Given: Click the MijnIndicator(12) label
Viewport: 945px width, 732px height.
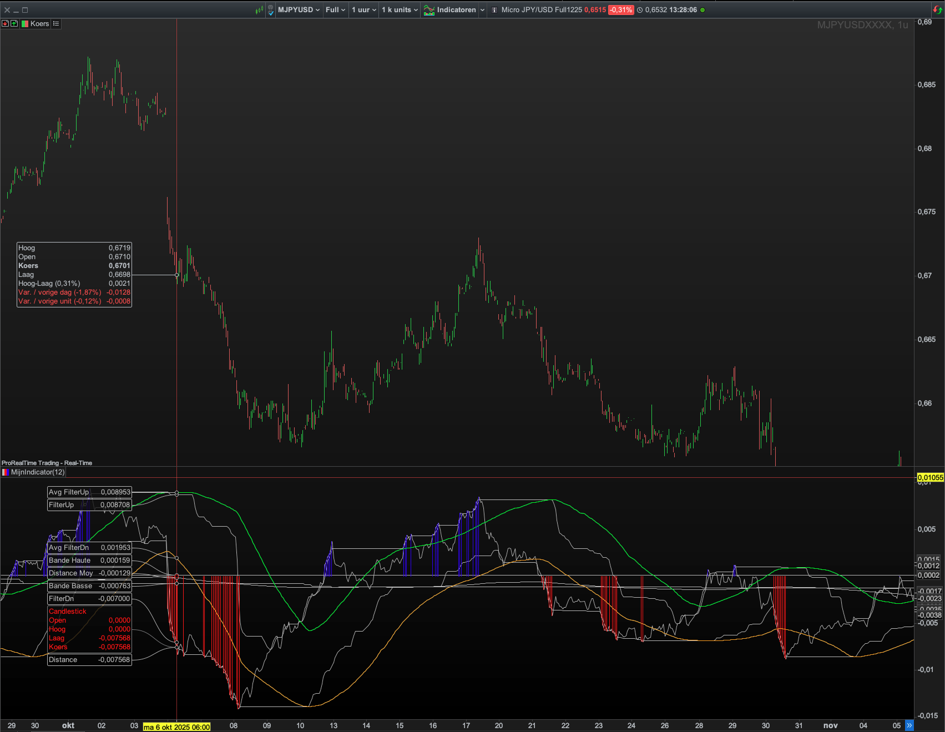Looking at the screenshot, I should coord(38,472).
